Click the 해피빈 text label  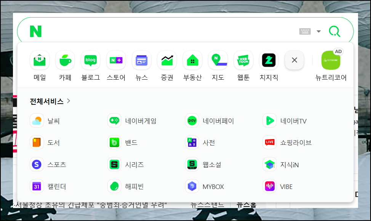point(134,187)
